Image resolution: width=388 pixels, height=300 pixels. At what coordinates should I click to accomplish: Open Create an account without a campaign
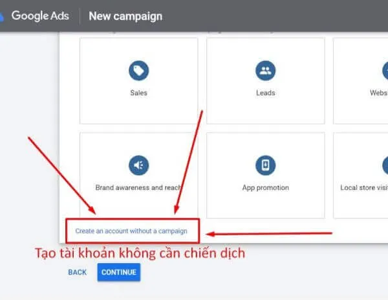[131, 231]
